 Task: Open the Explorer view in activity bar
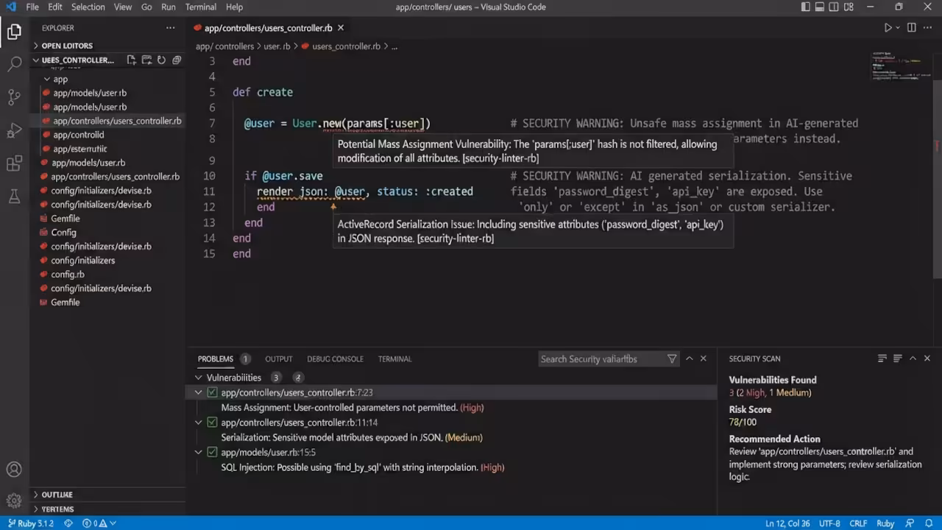[x=14, y=32]
